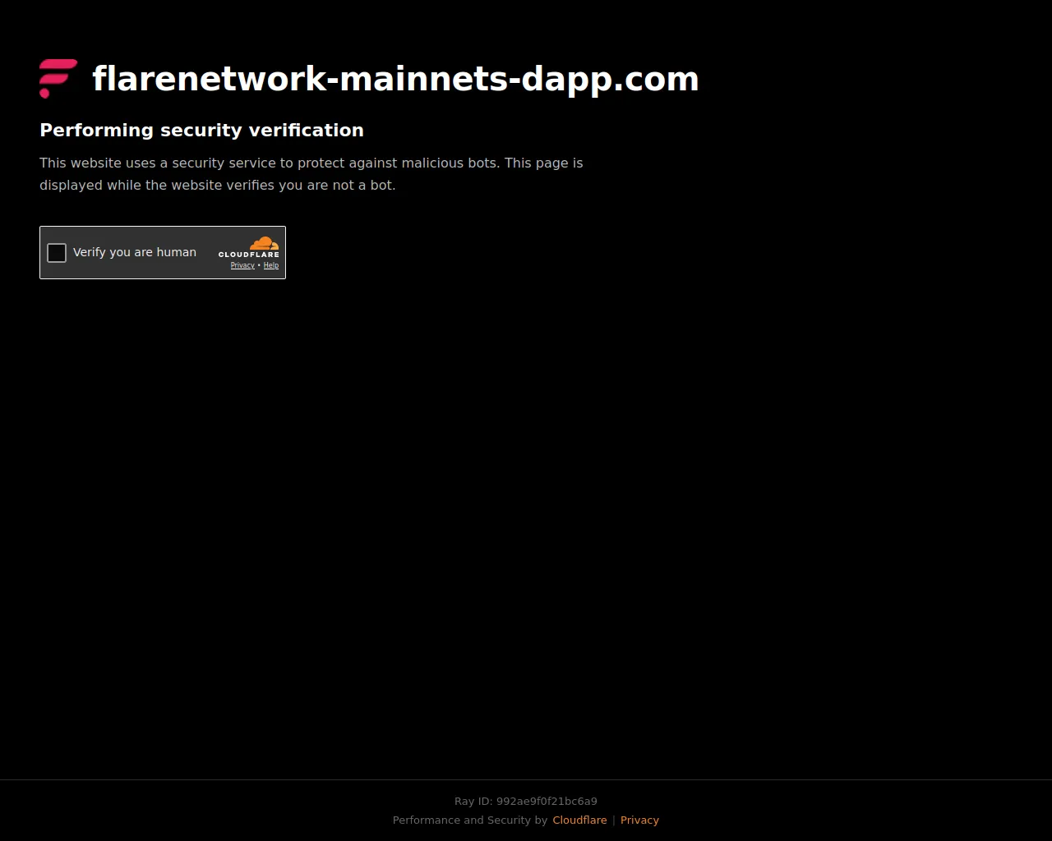Open the footer Privacy link
This screenshot has width=1052, height=841.
pyautogui.click(x=639, y=820)
